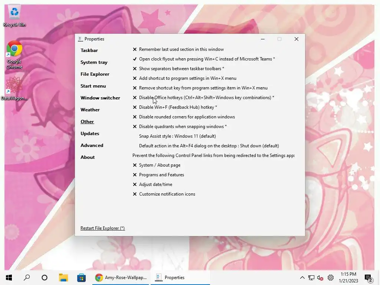
Task: Toggle Add shortcut to program settings in Win+X
Action: pos(184,78)
